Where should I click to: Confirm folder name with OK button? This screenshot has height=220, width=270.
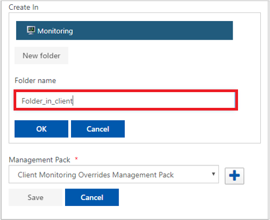(41, 129)
